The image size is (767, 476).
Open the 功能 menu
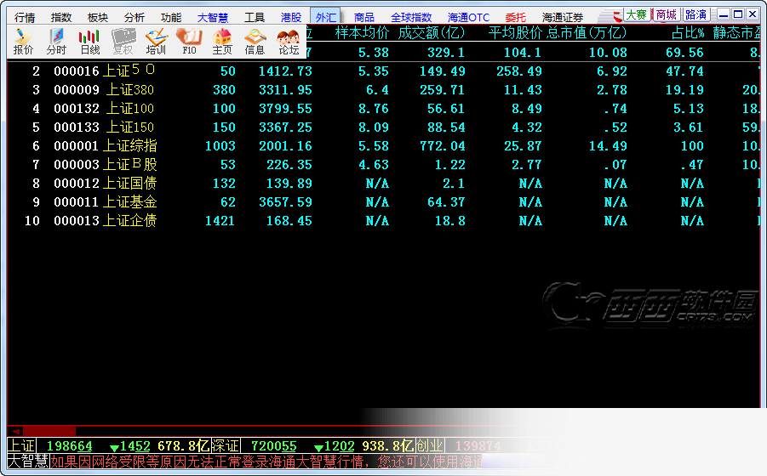pos(171,18)
